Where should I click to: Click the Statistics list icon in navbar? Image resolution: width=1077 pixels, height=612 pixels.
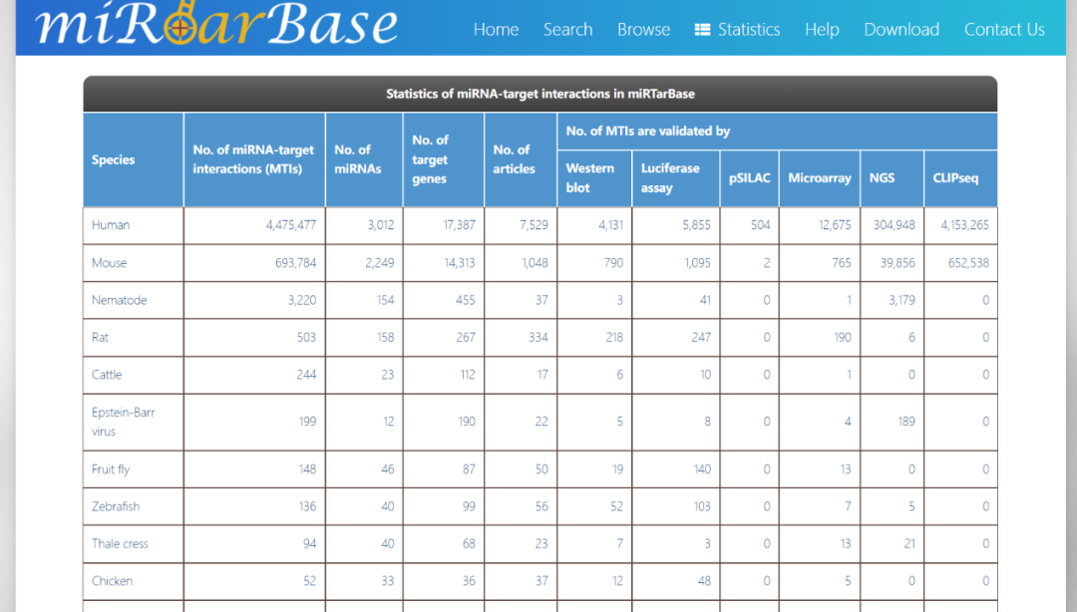click(702, 30)
